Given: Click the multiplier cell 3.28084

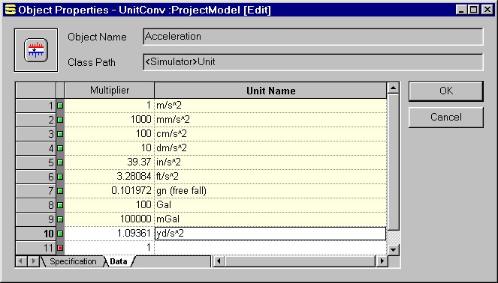Looking at the screenshot, I should (110, 177).
